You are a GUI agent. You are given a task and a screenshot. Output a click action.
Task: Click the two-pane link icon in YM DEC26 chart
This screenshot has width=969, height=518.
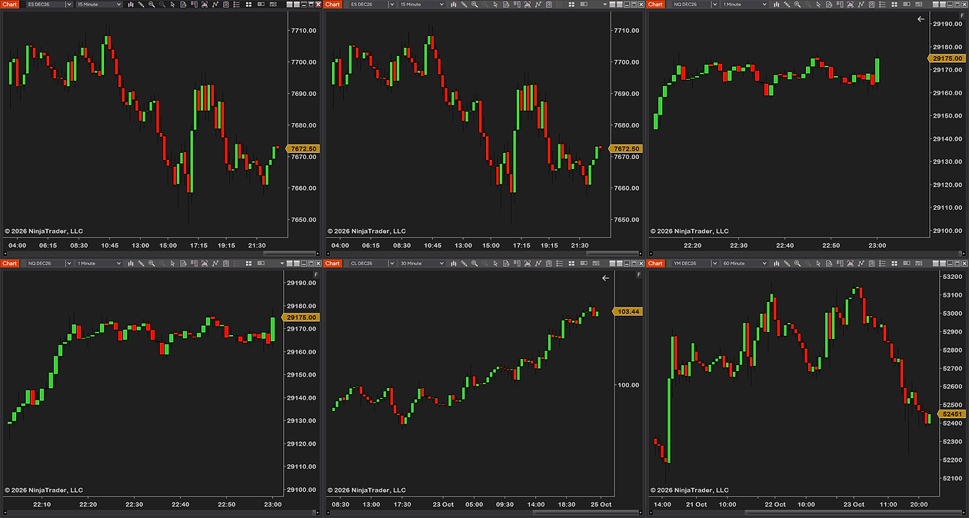pos(907,263)
